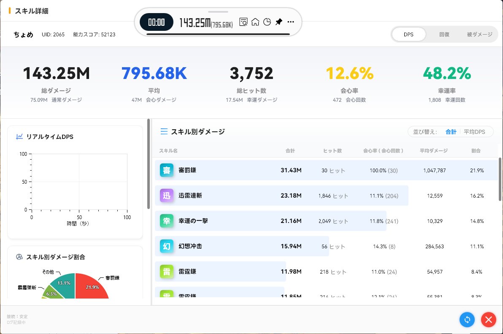Click the 23.18M total value

pos(291,196)
